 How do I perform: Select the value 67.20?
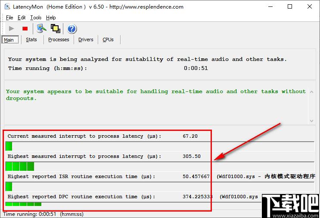pos(190,136)
